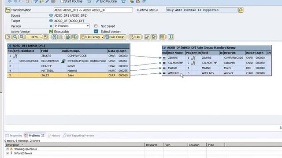Click the Type column header in Problems
Viewport: 282px width, 158px height.
215,145
